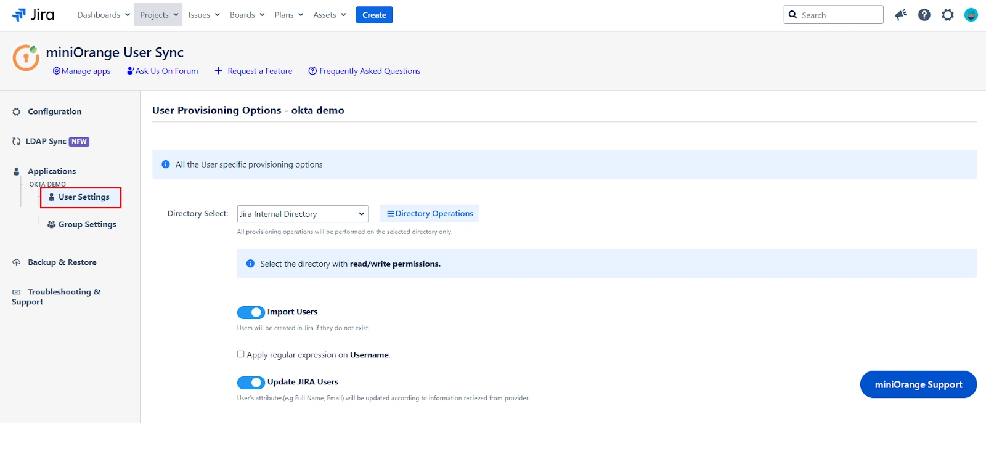This screenshot has height=462, width=986.
Task: Click the info icon in read/write permissions notice
Action: 250,264
